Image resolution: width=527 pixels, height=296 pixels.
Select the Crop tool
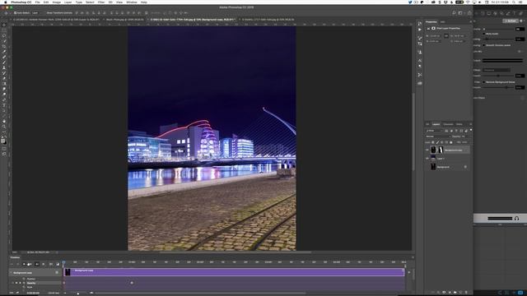(x=4, y=46)
